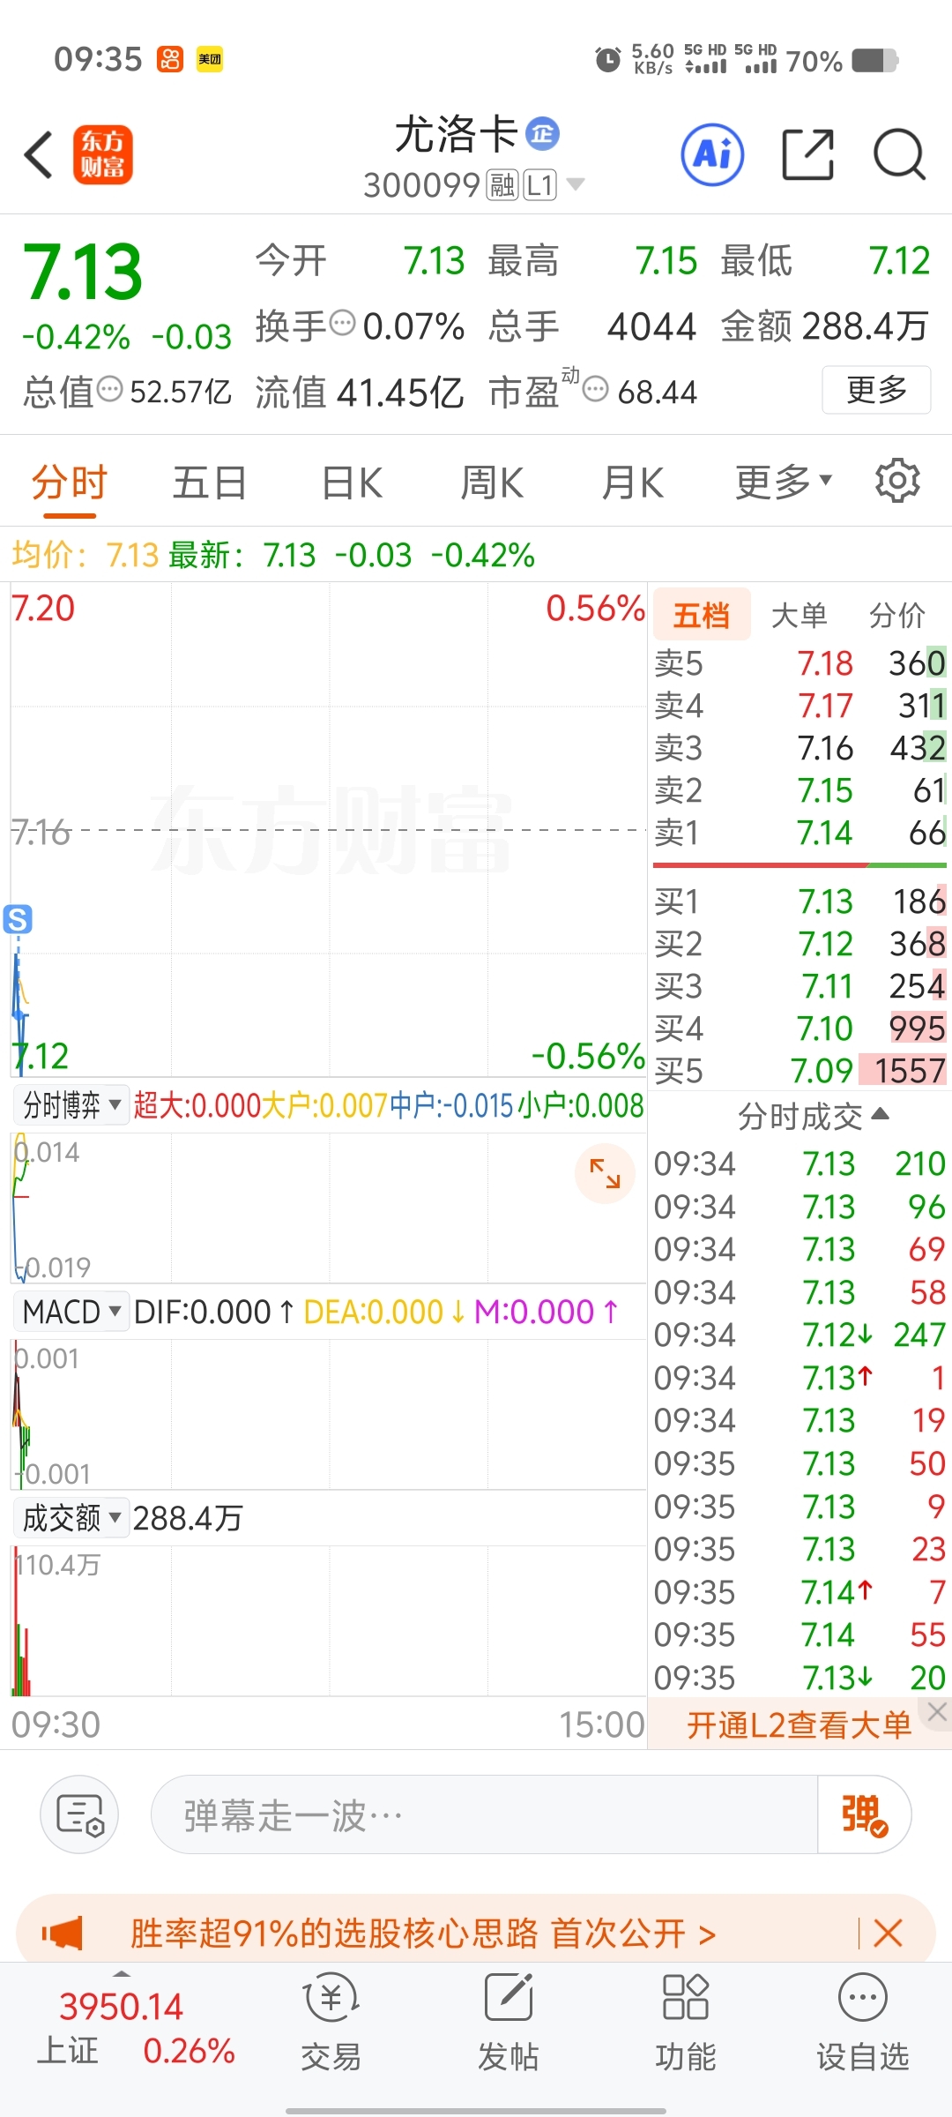This screenshot has height=2117, width=952.
Task: Collapse the 分时成交 list
Action: tap(813, 1117)
